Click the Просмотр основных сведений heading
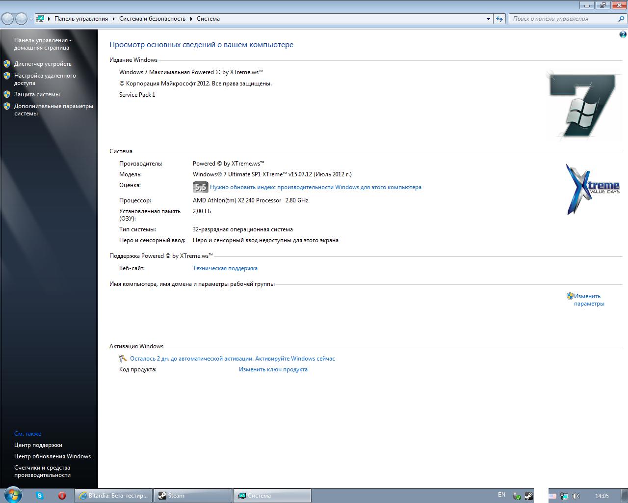This screenshot has width=628, height=503. pyautogui.click(x=201, y=45)
